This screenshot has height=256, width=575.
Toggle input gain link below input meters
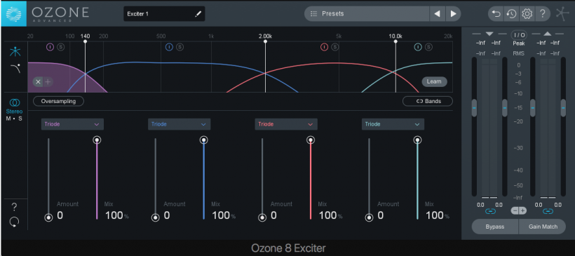tap(490, 211)
